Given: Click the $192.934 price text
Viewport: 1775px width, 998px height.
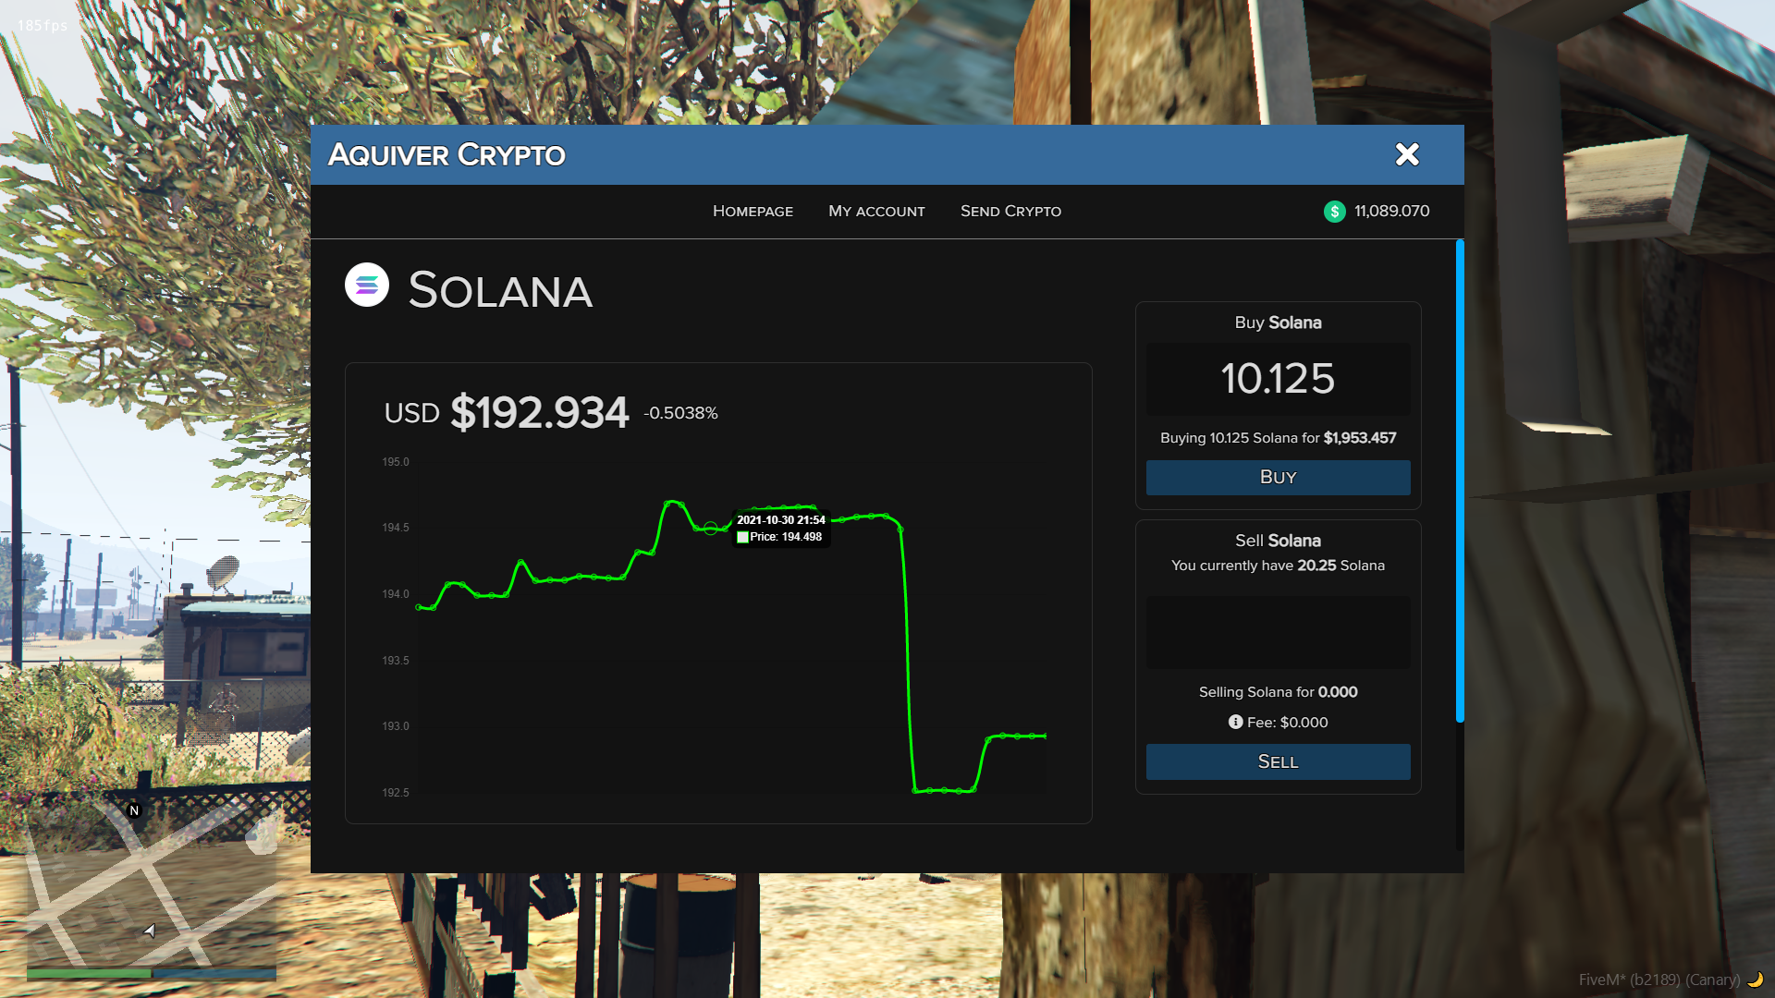Looking at the screenshot, I should point(539,412).
